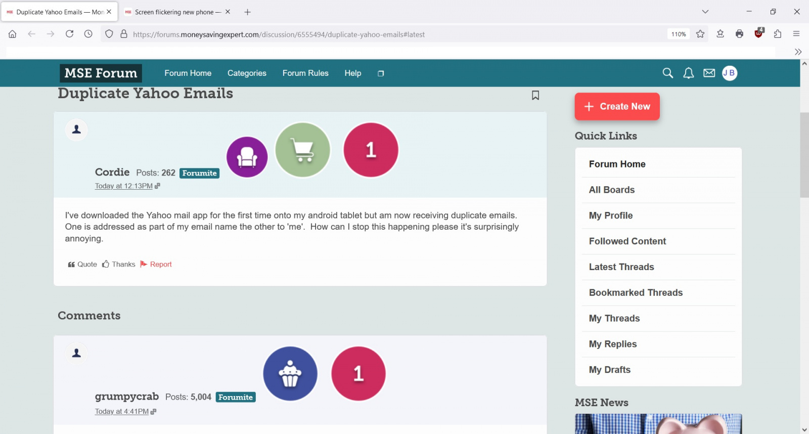809x434 pixels.
Task: Open Forum Rules in the navigation
Action: (x=305, y=73)
